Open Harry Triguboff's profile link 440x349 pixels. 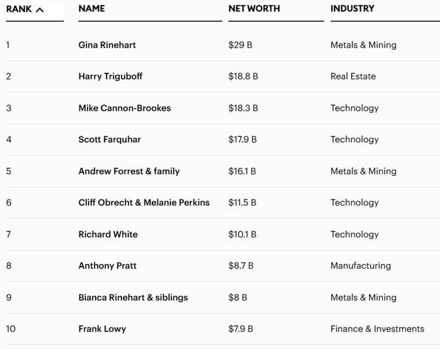tap(111, 76)
